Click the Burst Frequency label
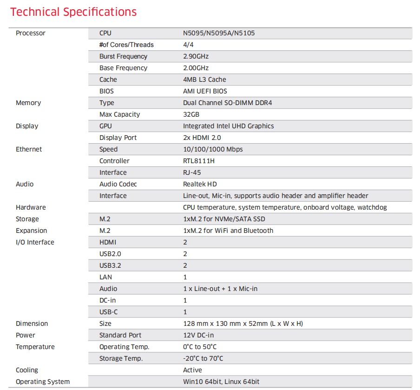The height and width of the screenshot is (390, 420). click(x=123, y=56)
